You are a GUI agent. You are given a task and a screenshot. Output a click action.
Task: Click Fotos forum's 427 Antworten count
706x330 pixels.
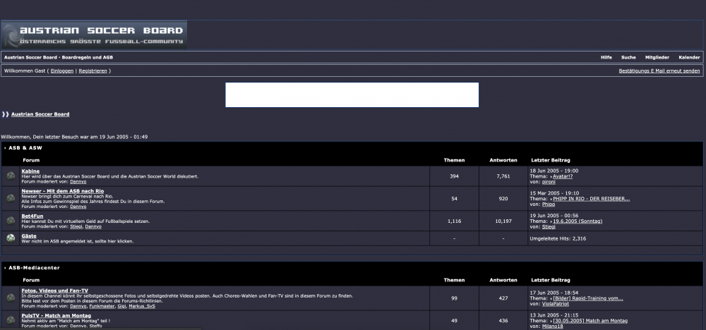[x=503, y=298]
